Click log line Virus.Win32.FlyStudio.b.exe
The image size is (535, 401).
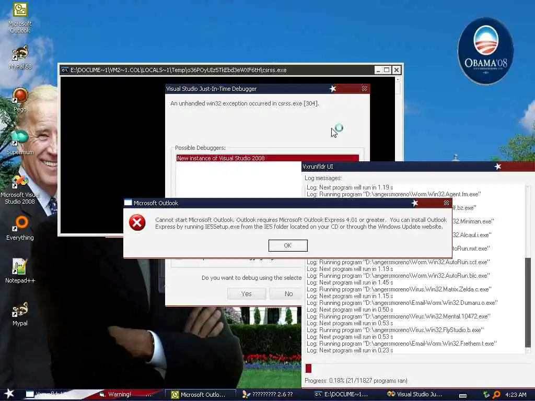coord(395,330)
